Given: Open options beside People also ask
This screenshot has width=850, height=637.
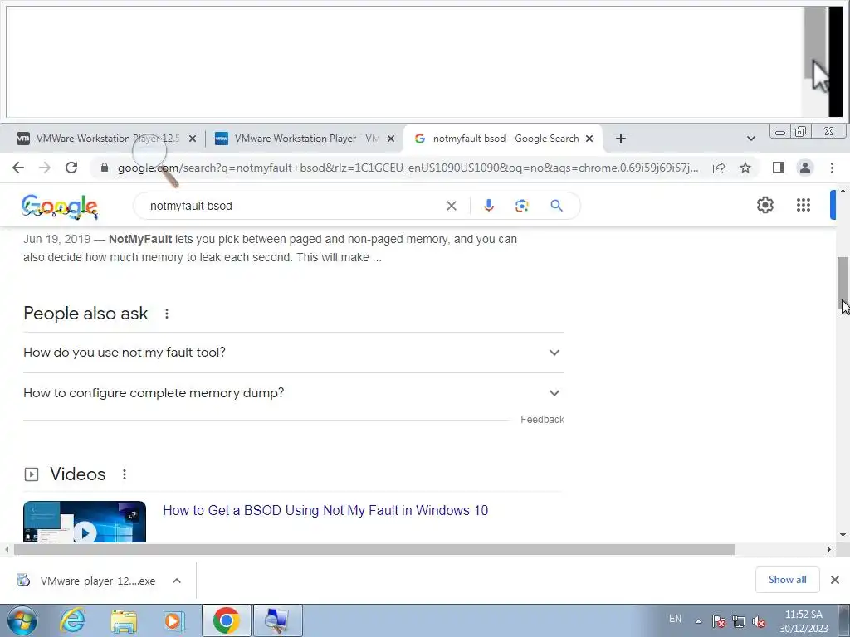Looking at the screenshot, I should pyautogui.click(x=167, y=314).
